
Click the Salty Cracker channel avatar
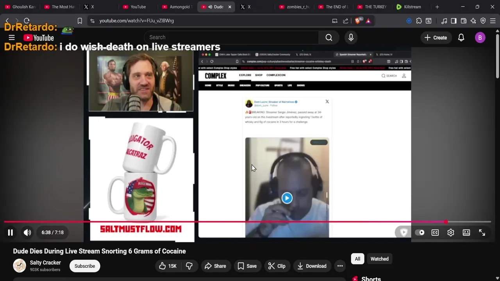20,266
